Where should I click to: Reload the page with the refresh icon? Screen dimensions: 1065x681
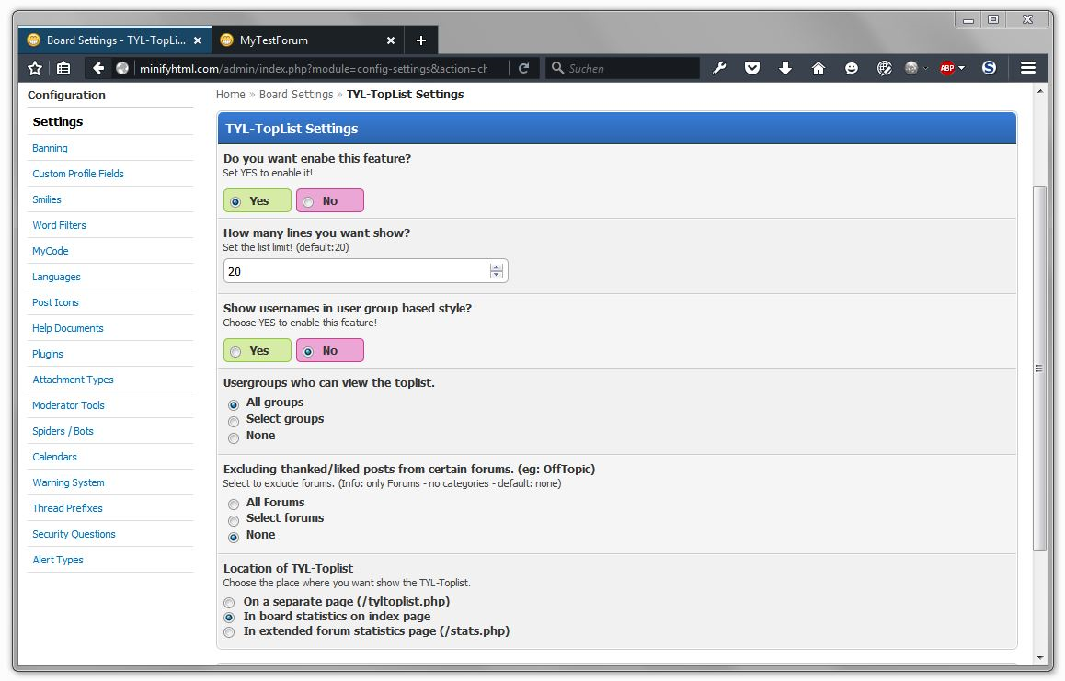pos(523,68)
